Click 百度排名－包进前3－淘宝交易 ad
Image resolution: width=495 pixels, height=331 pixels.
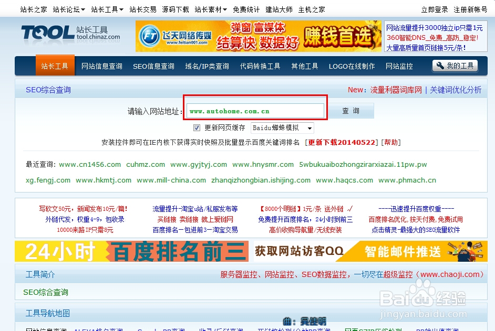[x=195, y=230]
